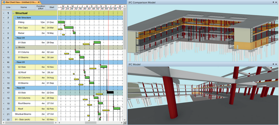Viewport: 279px width, 125px height.
Task: Click the green Pilling task bar
Action: point(61,22)
